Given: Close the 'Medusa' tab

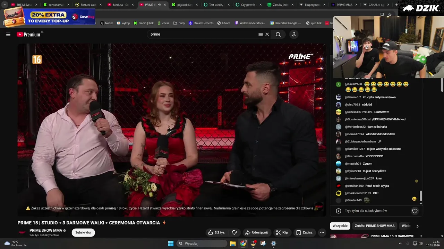Looking at the screenshot, I should click(x=133, y=5).
